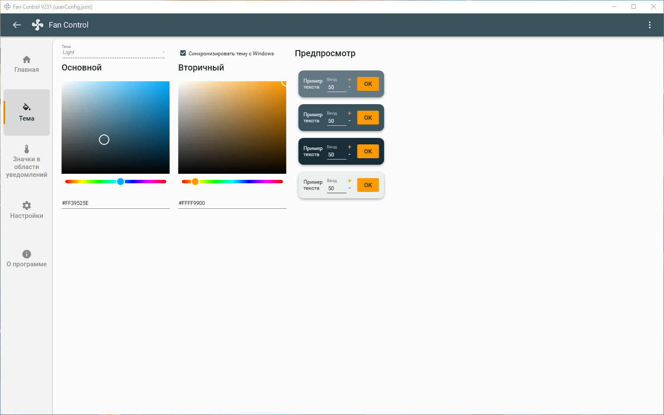
Task: Click the #FF39525E hex input field
Action: (115, 203)
